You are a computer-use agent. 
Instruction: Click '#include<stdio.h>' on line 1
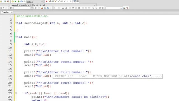pyautogui.click(x=32, y=16)
